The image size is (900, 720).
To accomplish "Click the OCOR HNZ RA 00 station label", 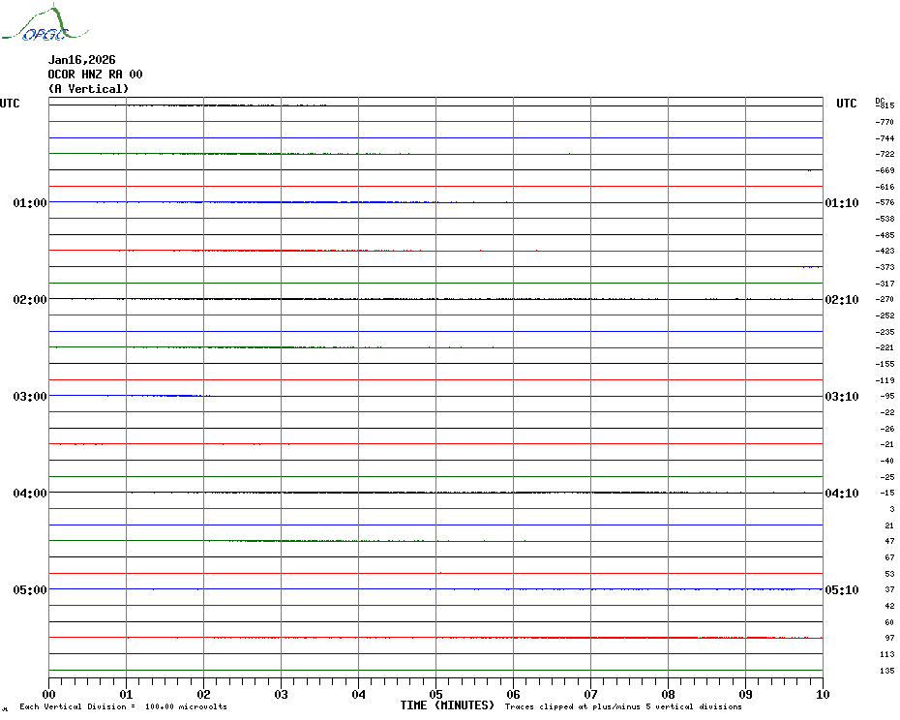I will [x=96, y=75].
